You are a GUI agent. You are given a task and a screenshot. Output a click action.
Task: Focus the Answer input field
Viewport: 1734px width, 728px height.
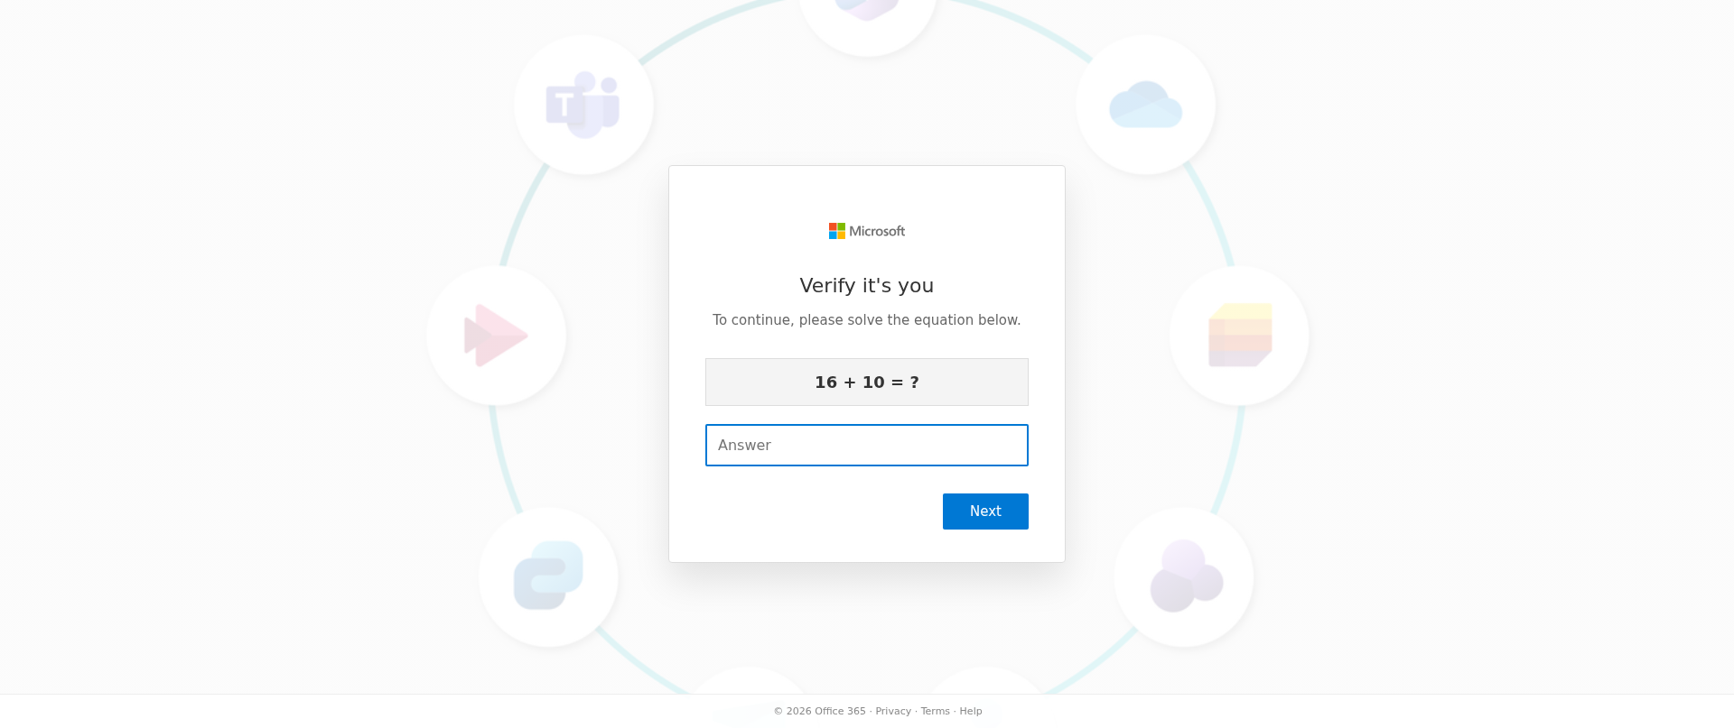[867, 445]
